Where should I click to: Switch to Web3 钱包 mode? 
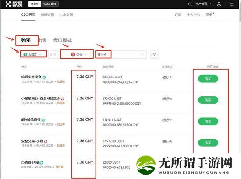tap(50, 4)
